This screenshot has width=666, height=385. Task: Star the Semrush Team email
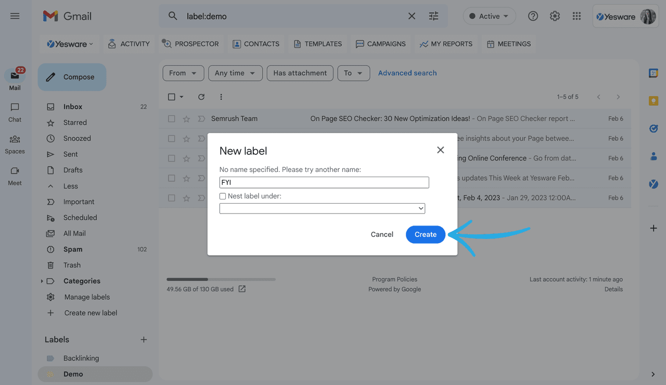coord(186,118)
